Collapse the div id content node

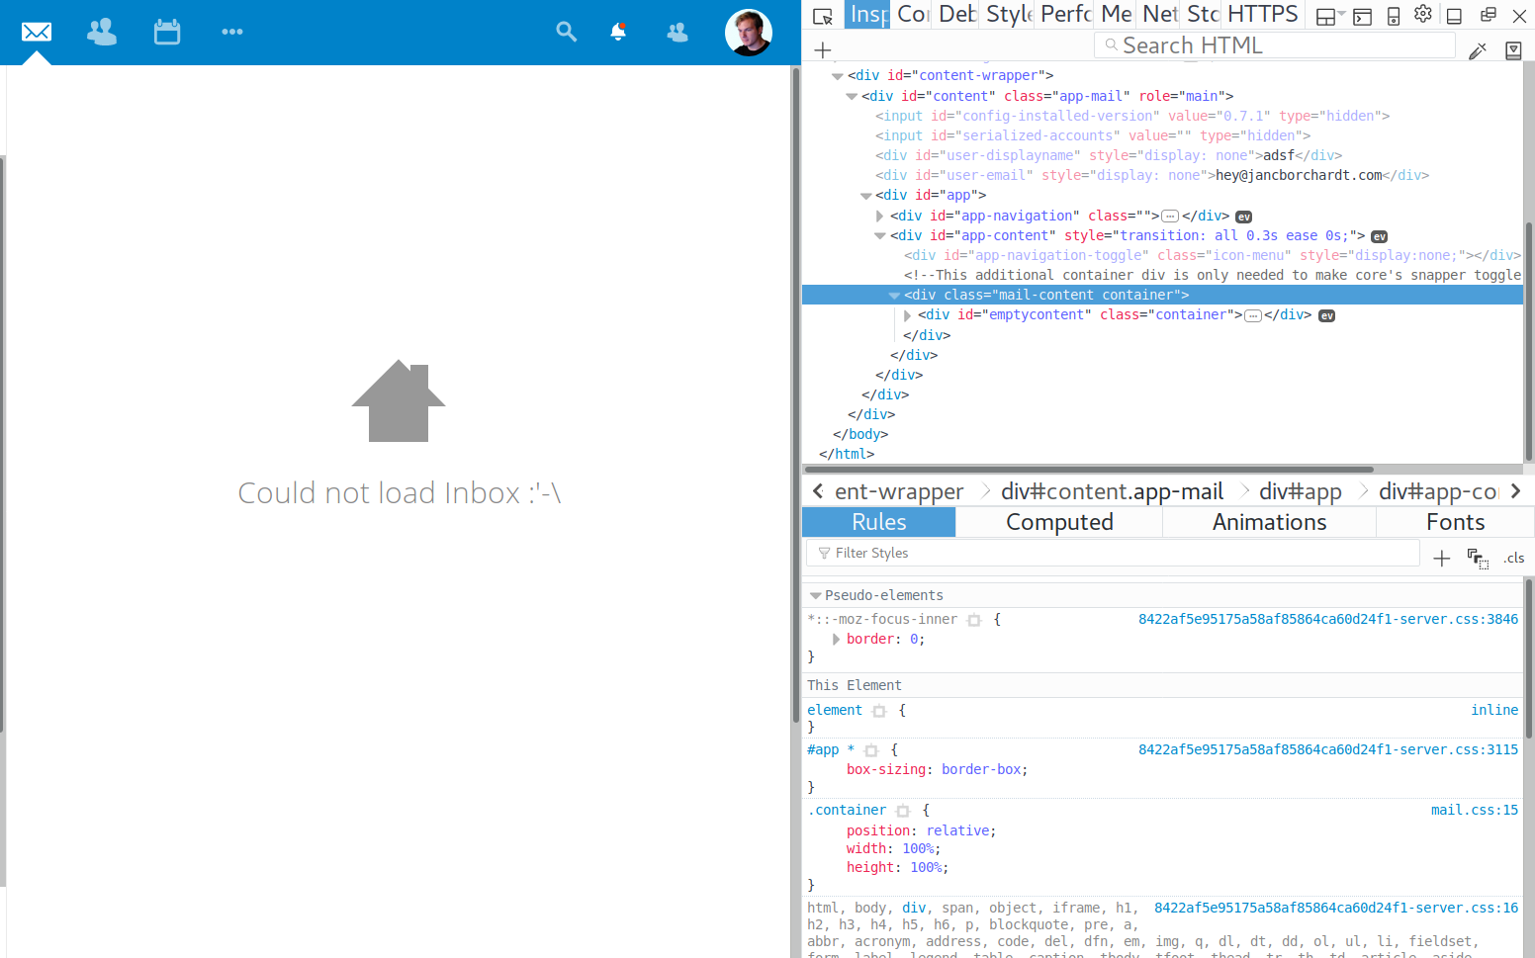852,97
